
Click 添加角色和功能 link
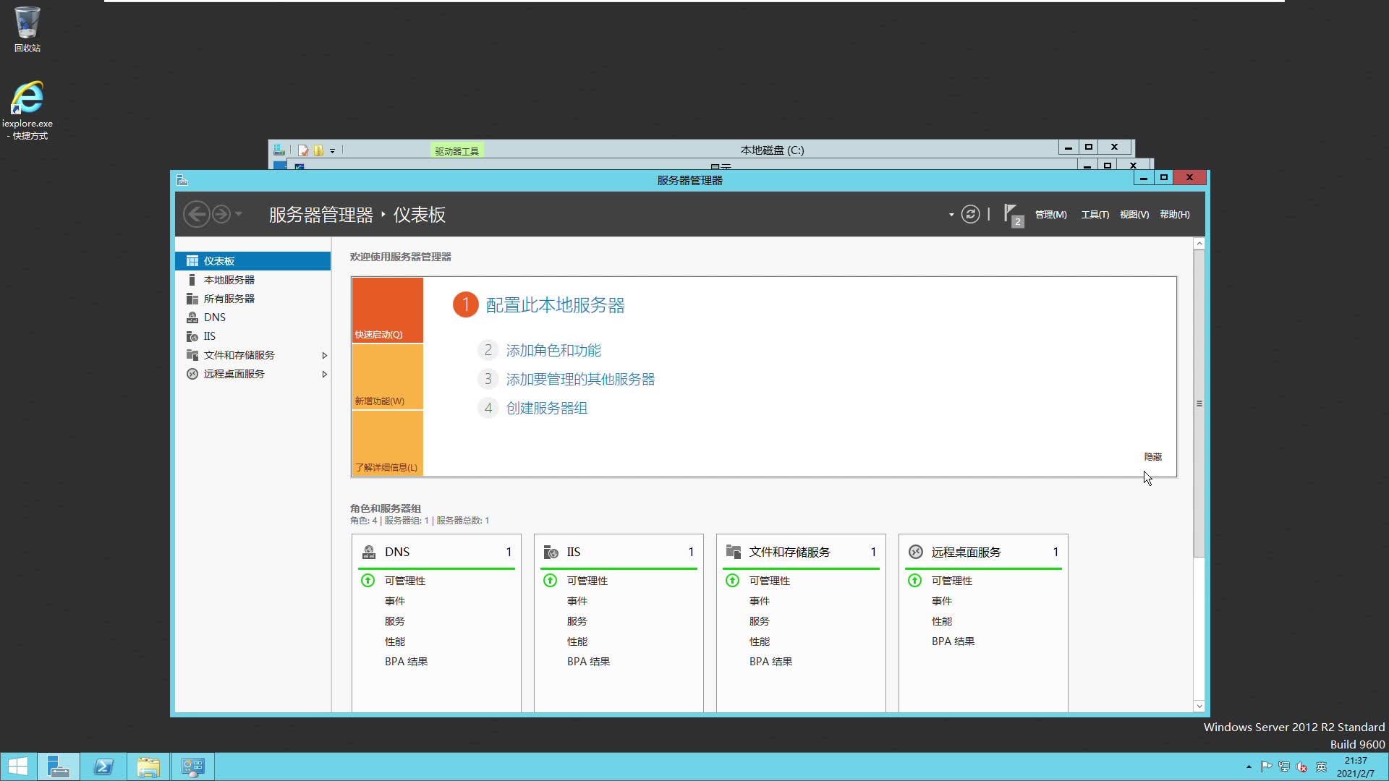tap(553, 351)
